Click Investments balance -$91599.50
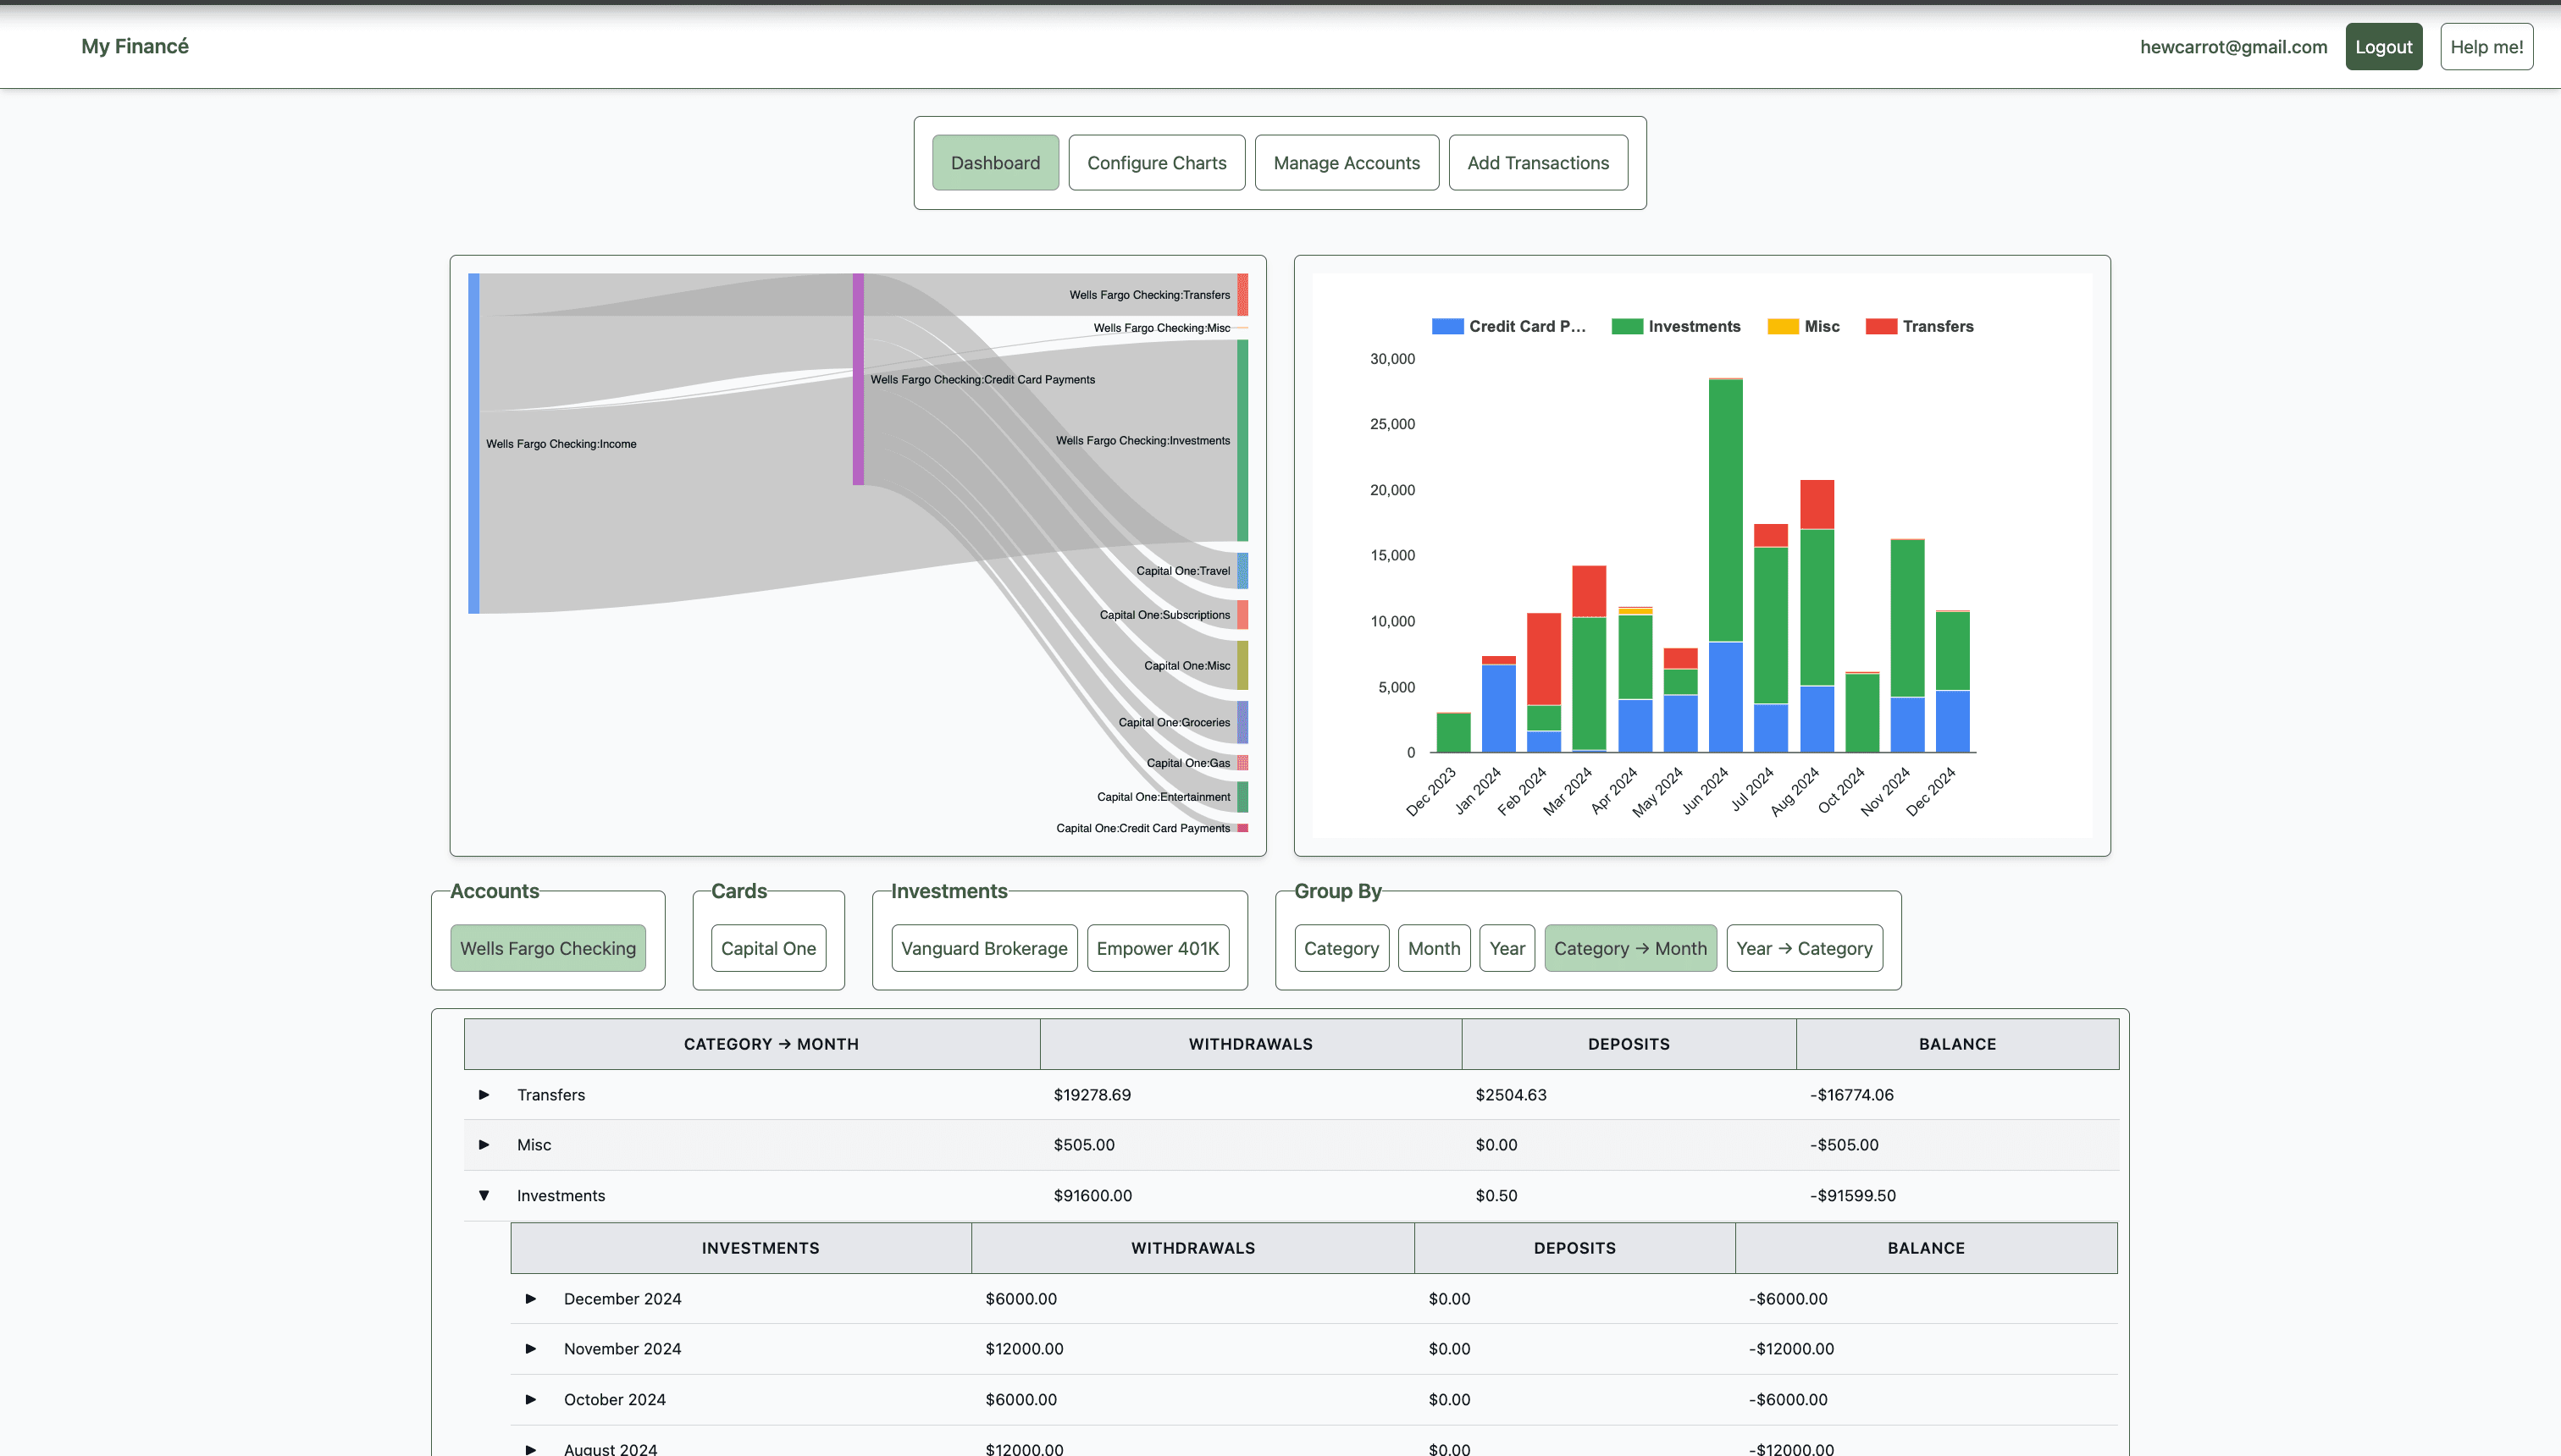This screenshot has height=1456, width=2561. [1853, 1196]
